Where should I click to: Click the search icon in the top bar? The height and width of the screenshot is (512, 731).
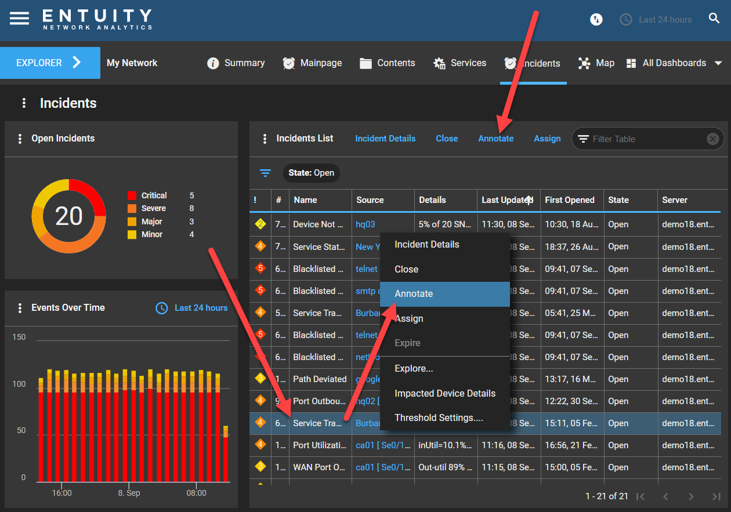[x=714, y=18]
